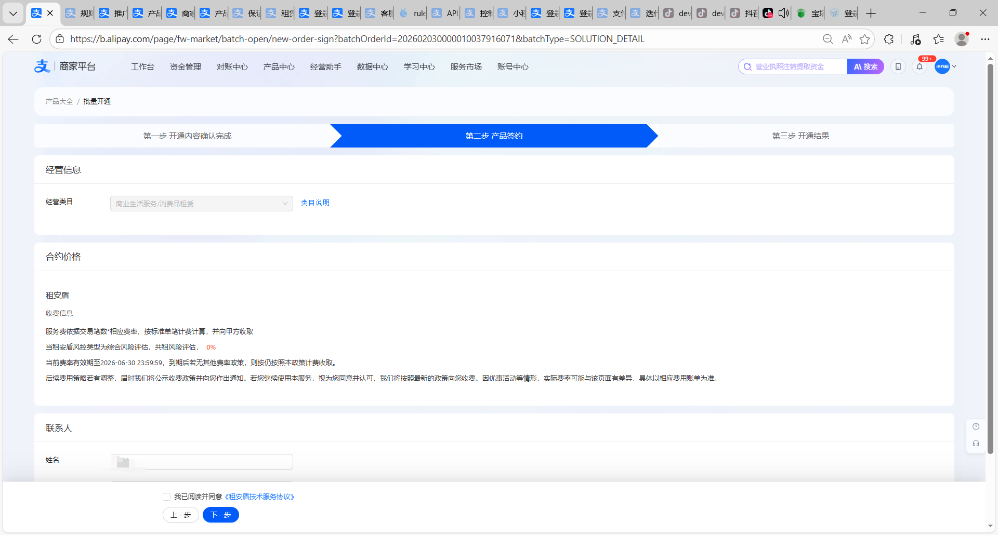The image size is (998, 535).
Task: Open the notifications bell icon
Action: 920,66
